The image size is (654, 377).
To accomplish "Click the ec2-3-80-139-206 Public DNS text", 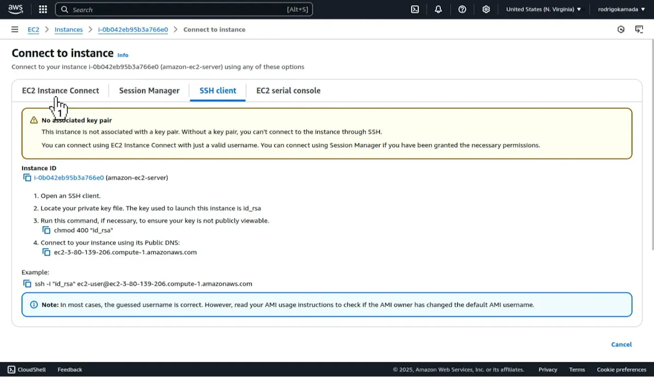I will (x=125, y=252).
